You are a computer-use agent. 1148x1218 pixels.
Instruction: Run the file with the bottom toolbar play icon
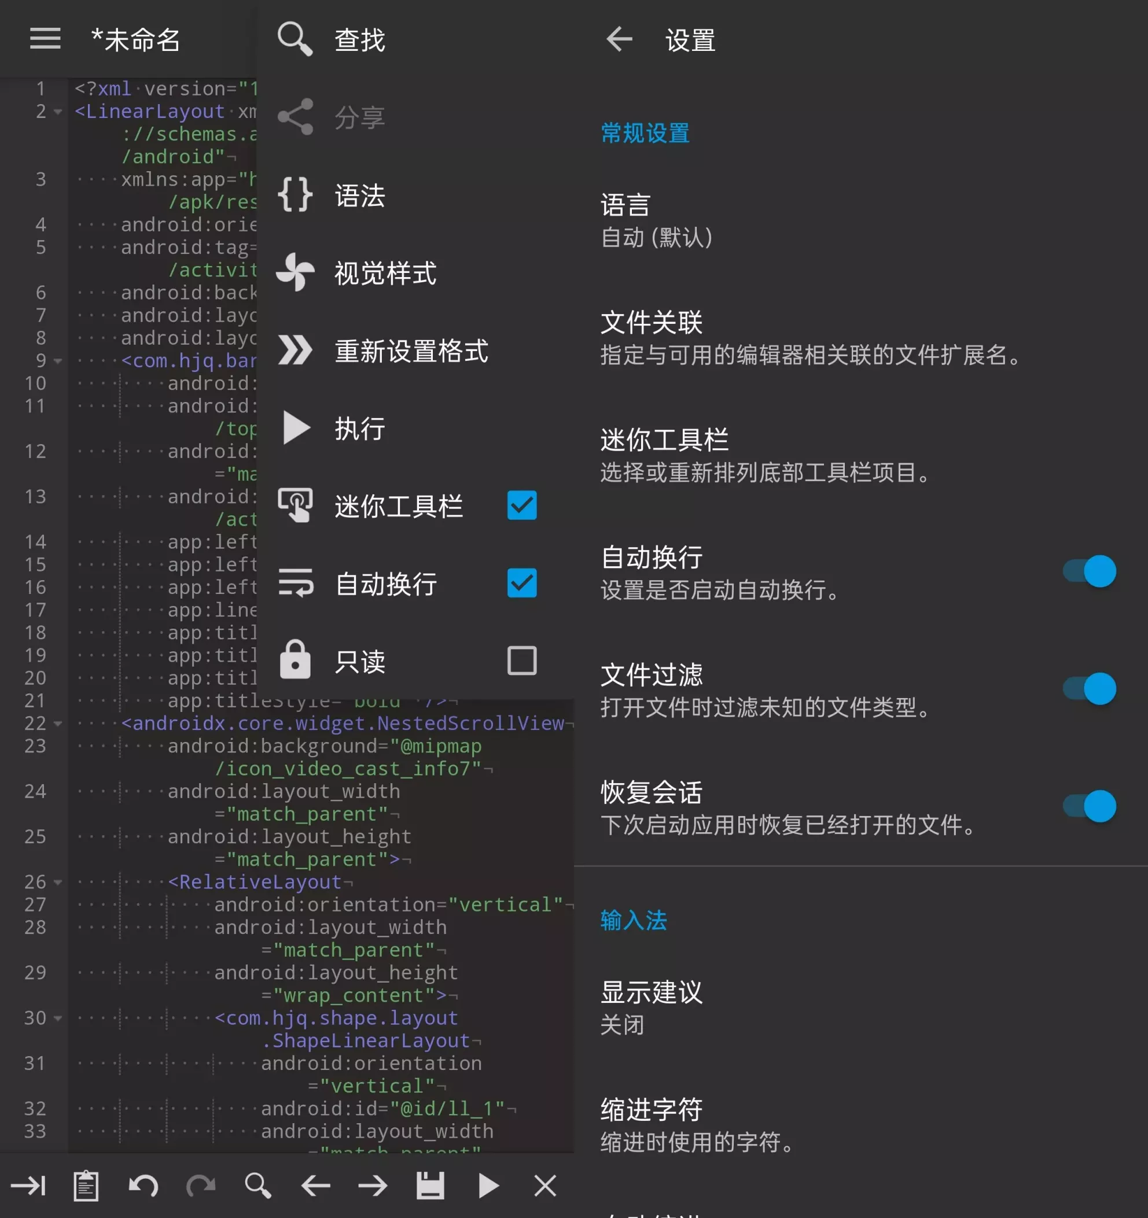point(488,1186)
